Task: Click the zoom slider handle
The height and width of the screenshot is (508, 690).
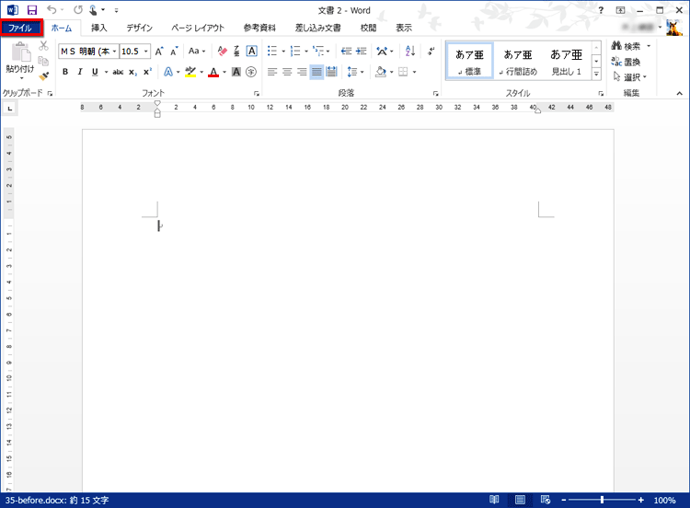Action: pos(602,500)
